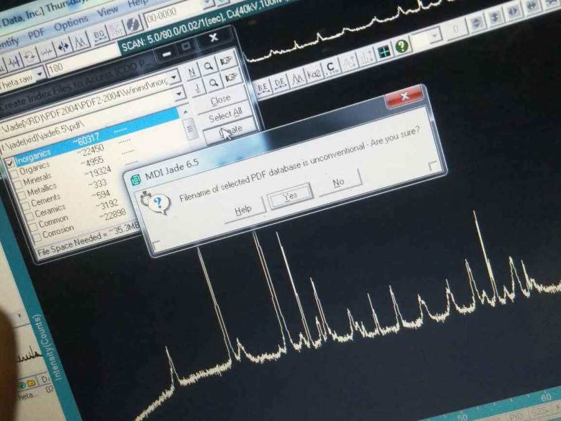Click the N button in index dialog
The width and height of the screenshot is (561, 421).
[192, 72]
